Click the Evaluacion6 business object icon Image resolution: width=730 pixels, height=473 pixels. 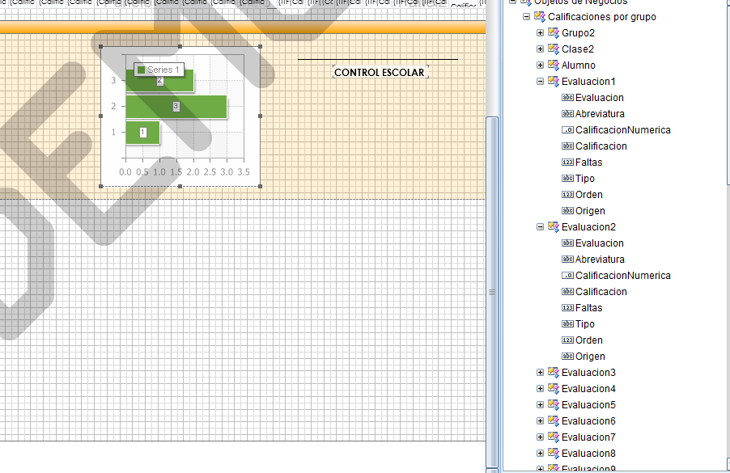pos(554,421)
